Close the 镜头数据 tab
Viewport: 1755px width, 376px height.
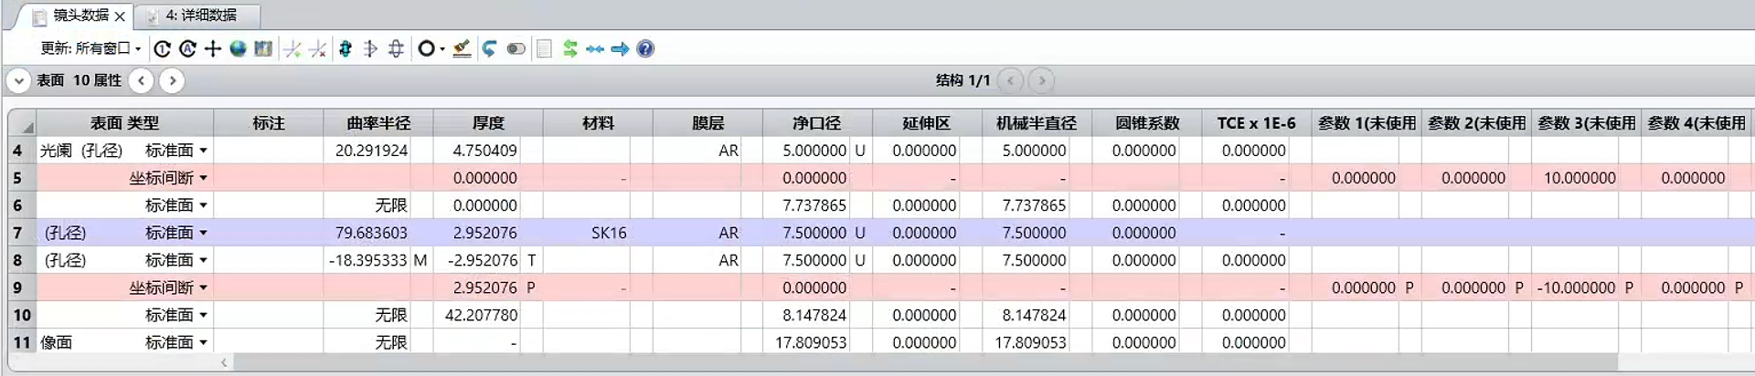tap(120, 16)
